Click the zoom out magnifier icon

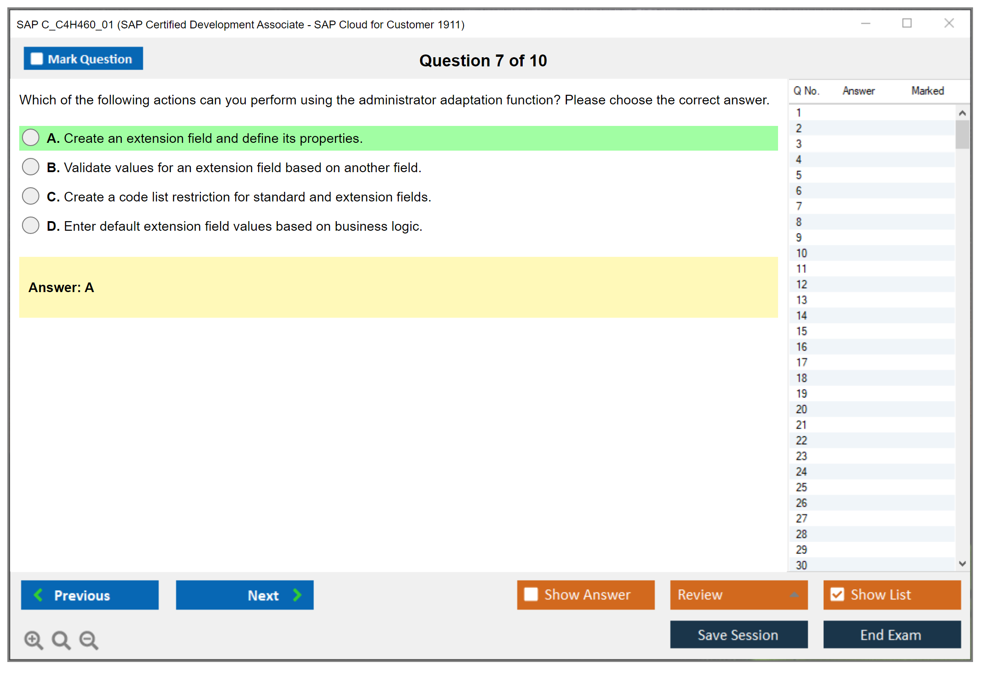(89, 640)
